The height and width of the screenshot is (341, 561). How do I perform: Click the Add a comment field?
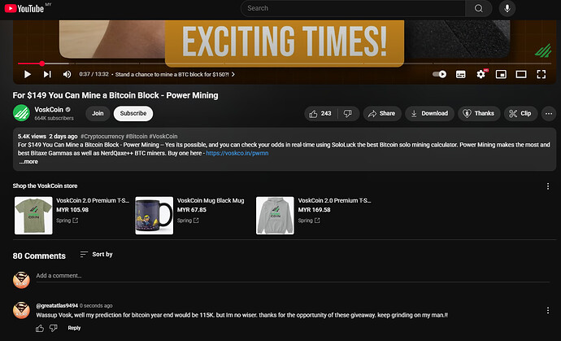point(293,276)
